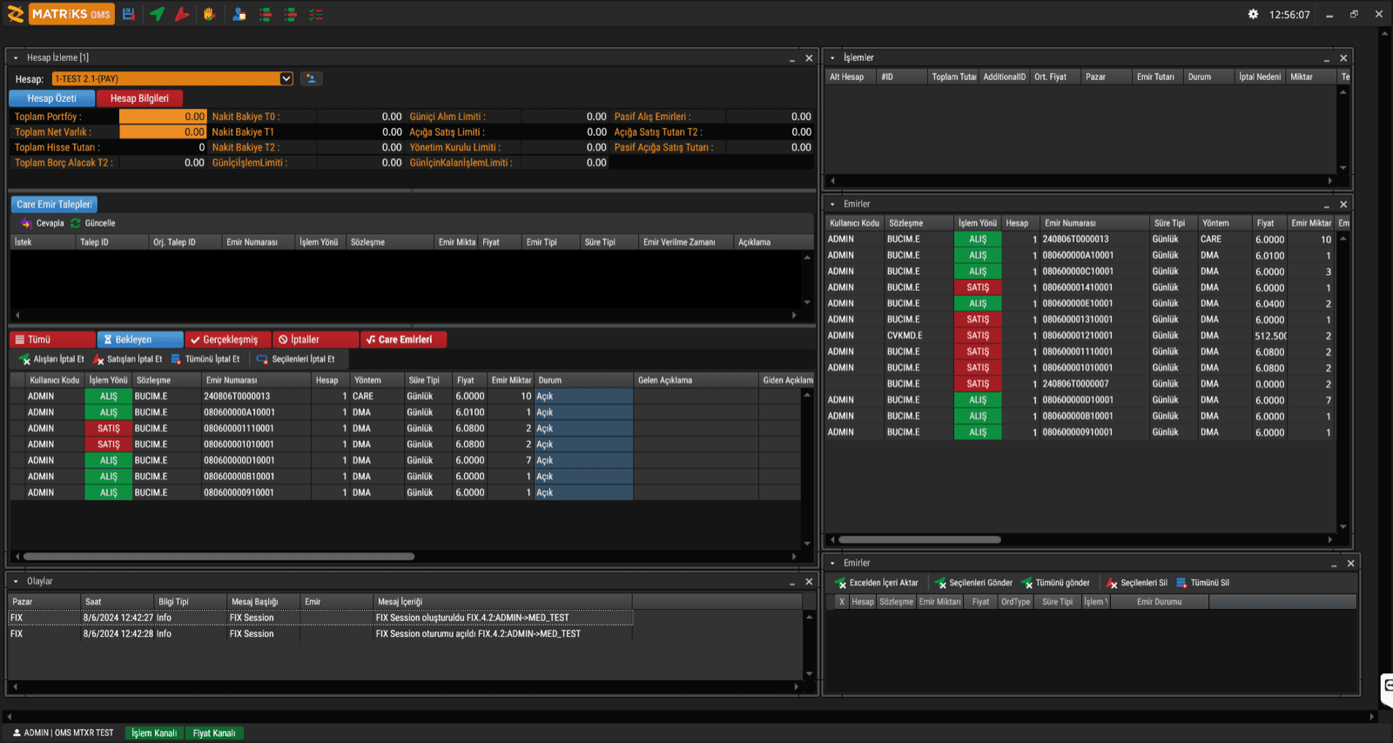Collapse the Hesap İzleme panel arrow

tap(16, 57)
